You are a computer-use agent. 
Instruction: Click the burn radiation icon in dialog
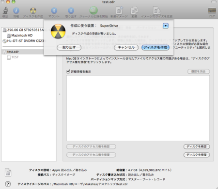pyautogui.click(x=58, y=31)
